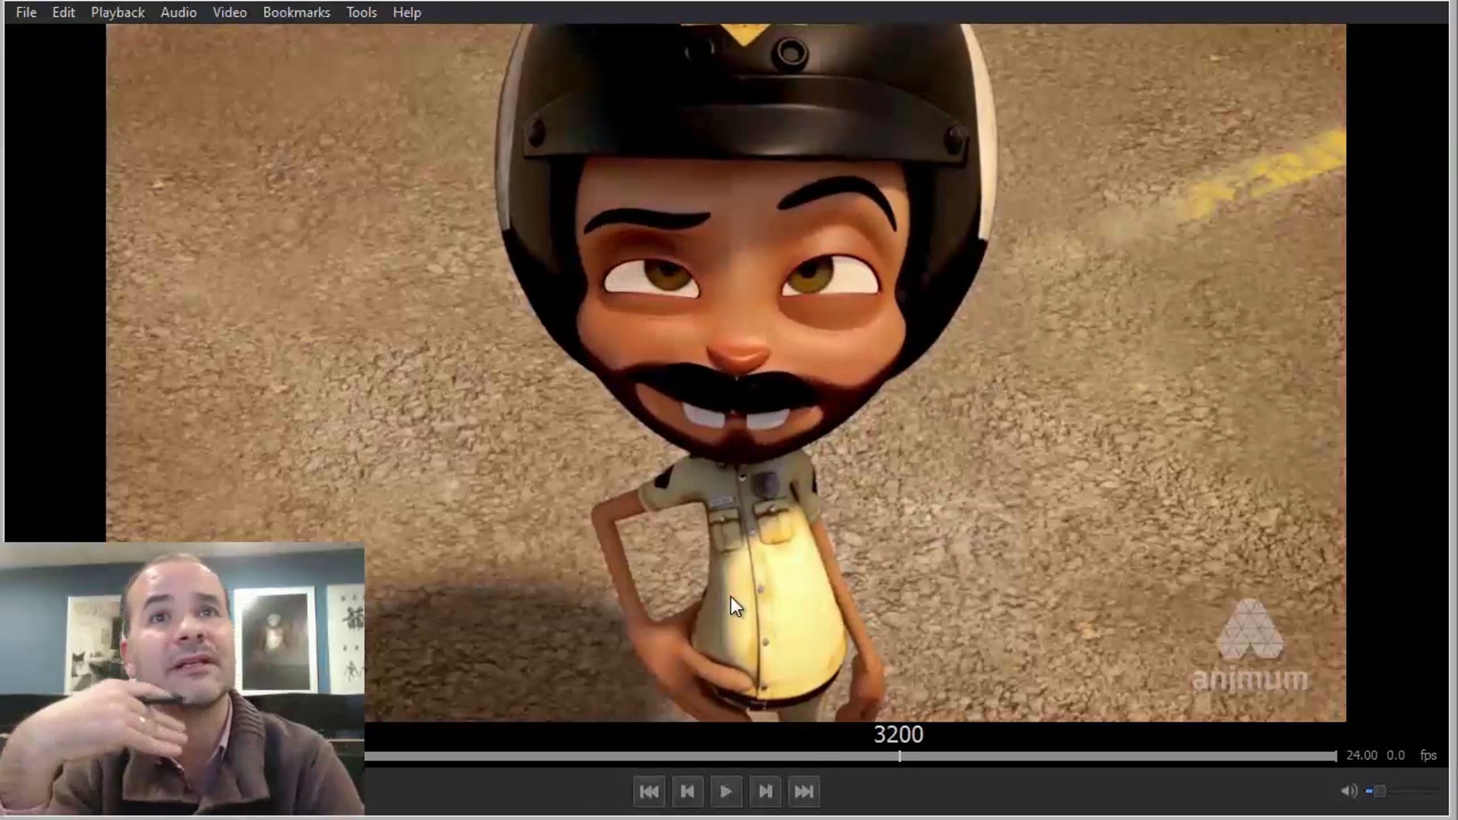
Task: Open the Help menu
Action: click(x=406, y=12)
